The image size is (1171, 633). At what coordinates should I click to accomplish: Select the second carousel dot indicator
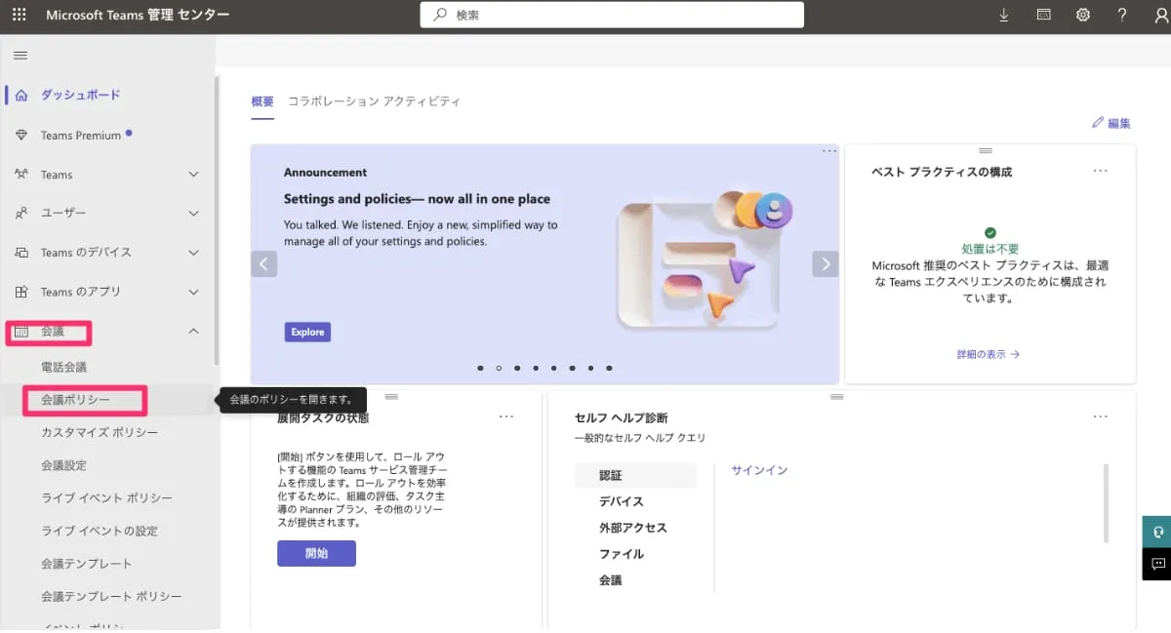pyautogui.click(x=499, y=369)
